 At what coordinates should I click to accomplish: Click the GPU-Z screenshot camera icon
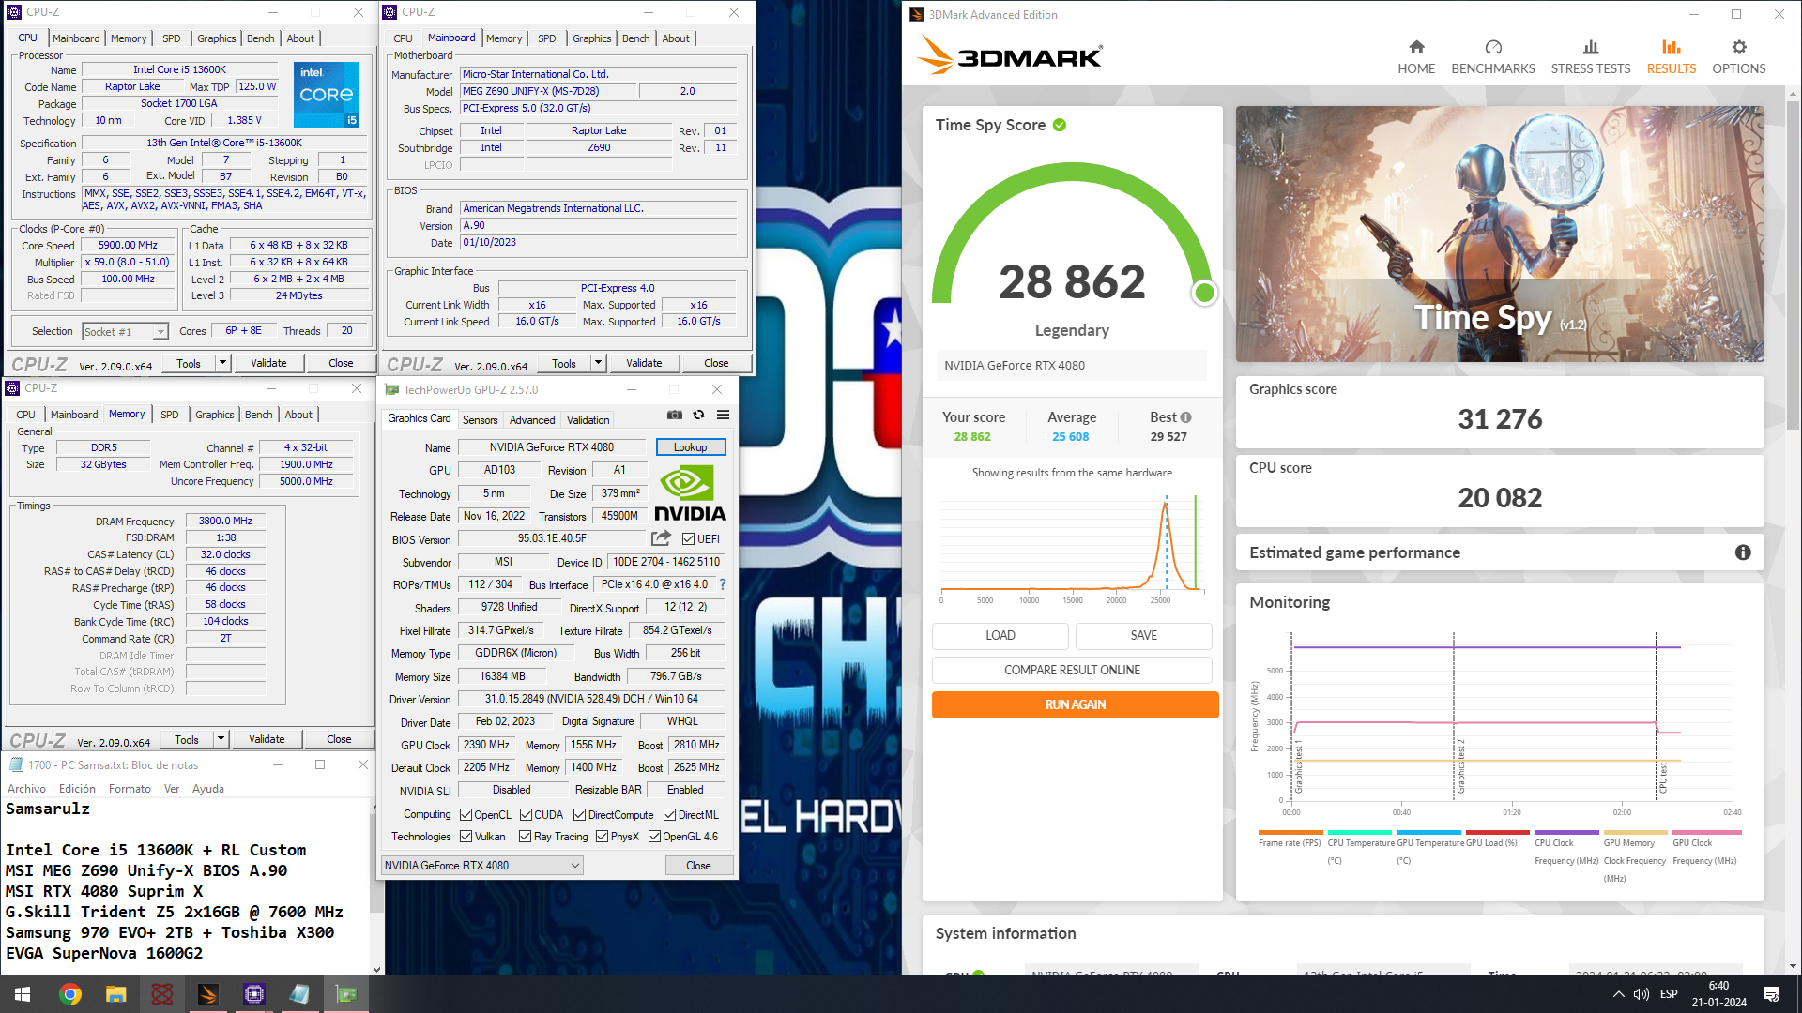click(x=674, y=415)
